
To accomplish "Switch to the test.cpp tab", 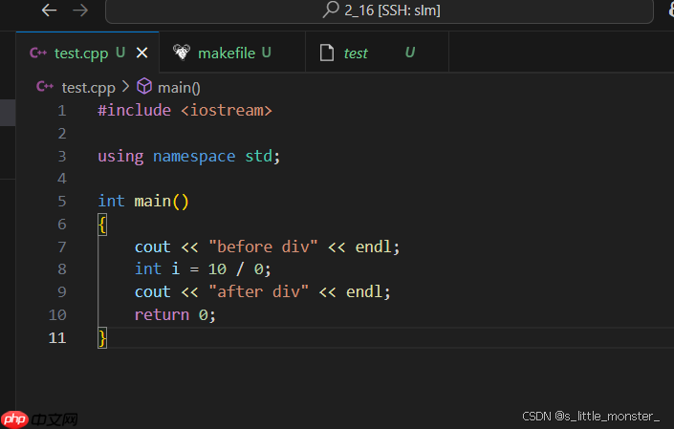I will pos(88,53).
